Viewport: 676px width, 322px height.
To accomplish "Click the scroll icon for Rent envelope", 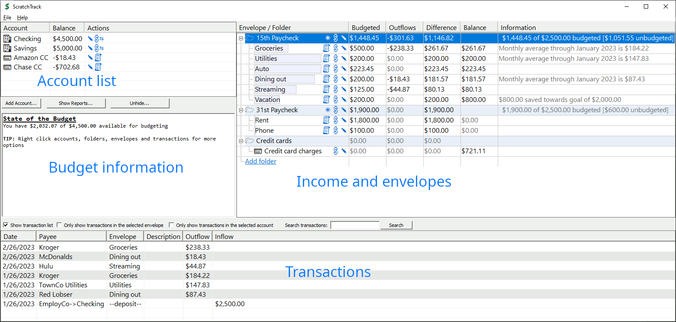I will pos(326,120).
